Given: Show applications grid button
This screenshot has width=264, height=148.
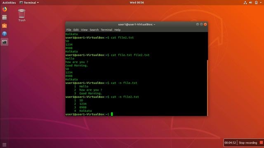Looking at the screenshot, I should click(x=5, y=144).
